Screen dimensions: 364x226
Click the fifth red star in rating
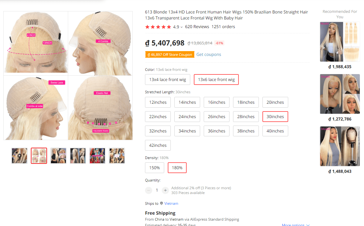tap(169, 27)
